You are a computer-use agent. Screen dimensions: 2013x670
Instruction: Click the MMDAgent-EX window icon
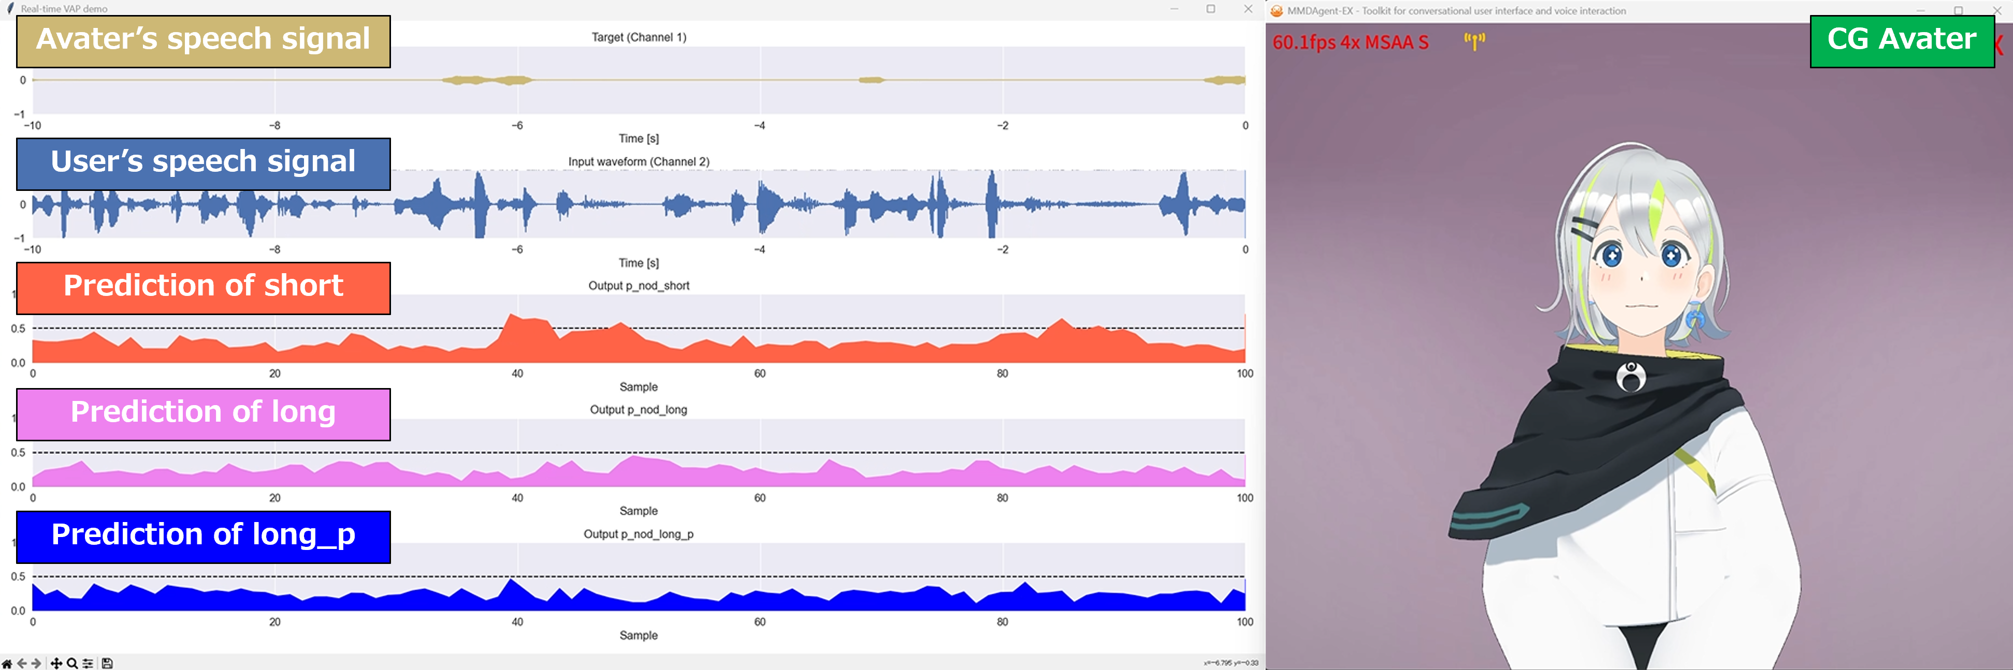(1276, 10)
